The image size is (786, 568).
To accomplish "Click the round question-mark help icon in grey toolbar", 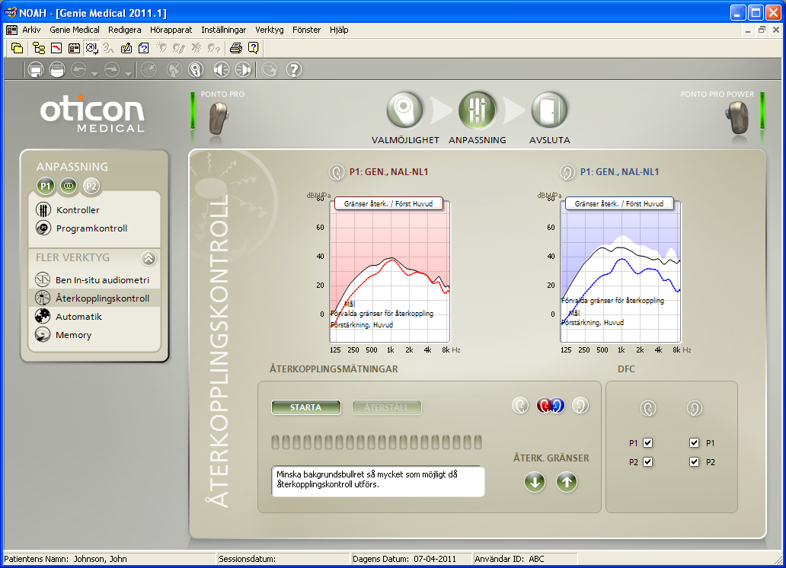I will 294,70.
